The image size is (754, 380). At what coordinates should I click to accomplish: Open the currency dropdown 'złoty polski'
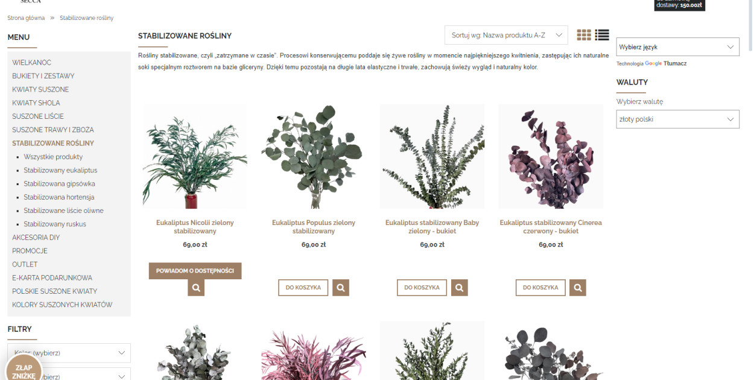677,119
